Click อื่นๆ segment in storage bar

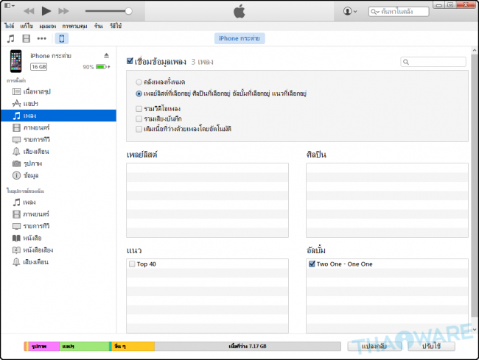(x=133, y=346)
